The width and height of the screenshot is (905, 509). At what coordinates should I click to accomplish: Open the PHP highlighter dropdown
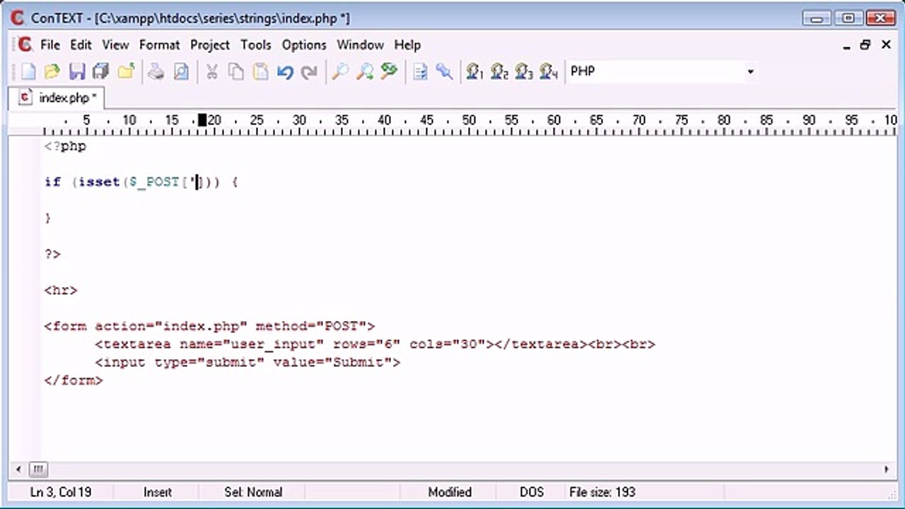point(750,71)
